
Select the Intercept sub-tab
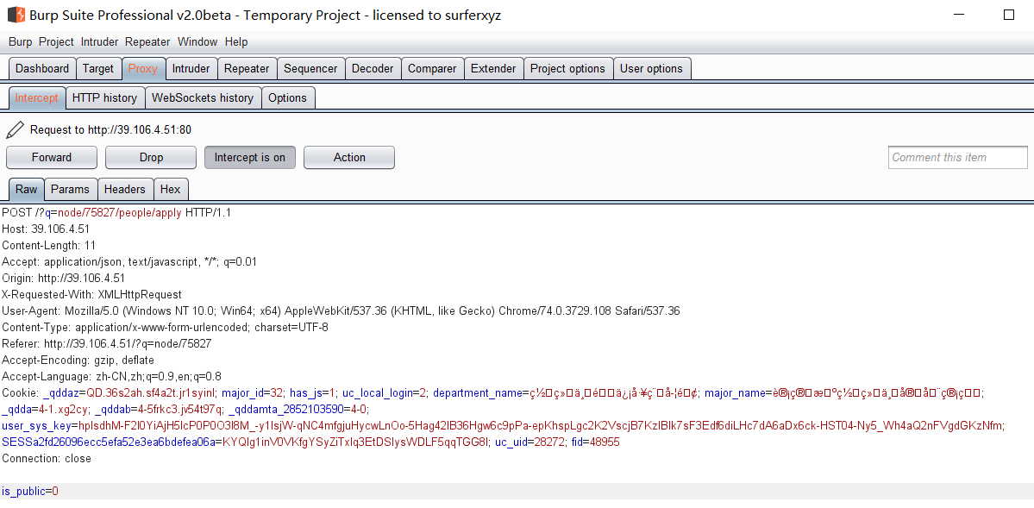click(37, 97)
